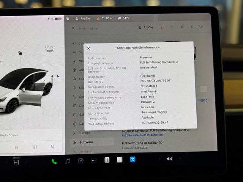Click the Additional Vehicle Information link

[x=142, y=135]
